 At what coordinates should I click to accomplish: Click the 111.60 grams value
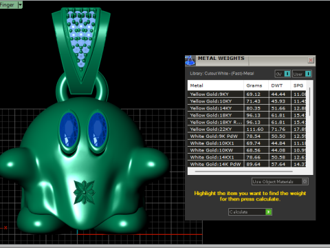[255, 130]
